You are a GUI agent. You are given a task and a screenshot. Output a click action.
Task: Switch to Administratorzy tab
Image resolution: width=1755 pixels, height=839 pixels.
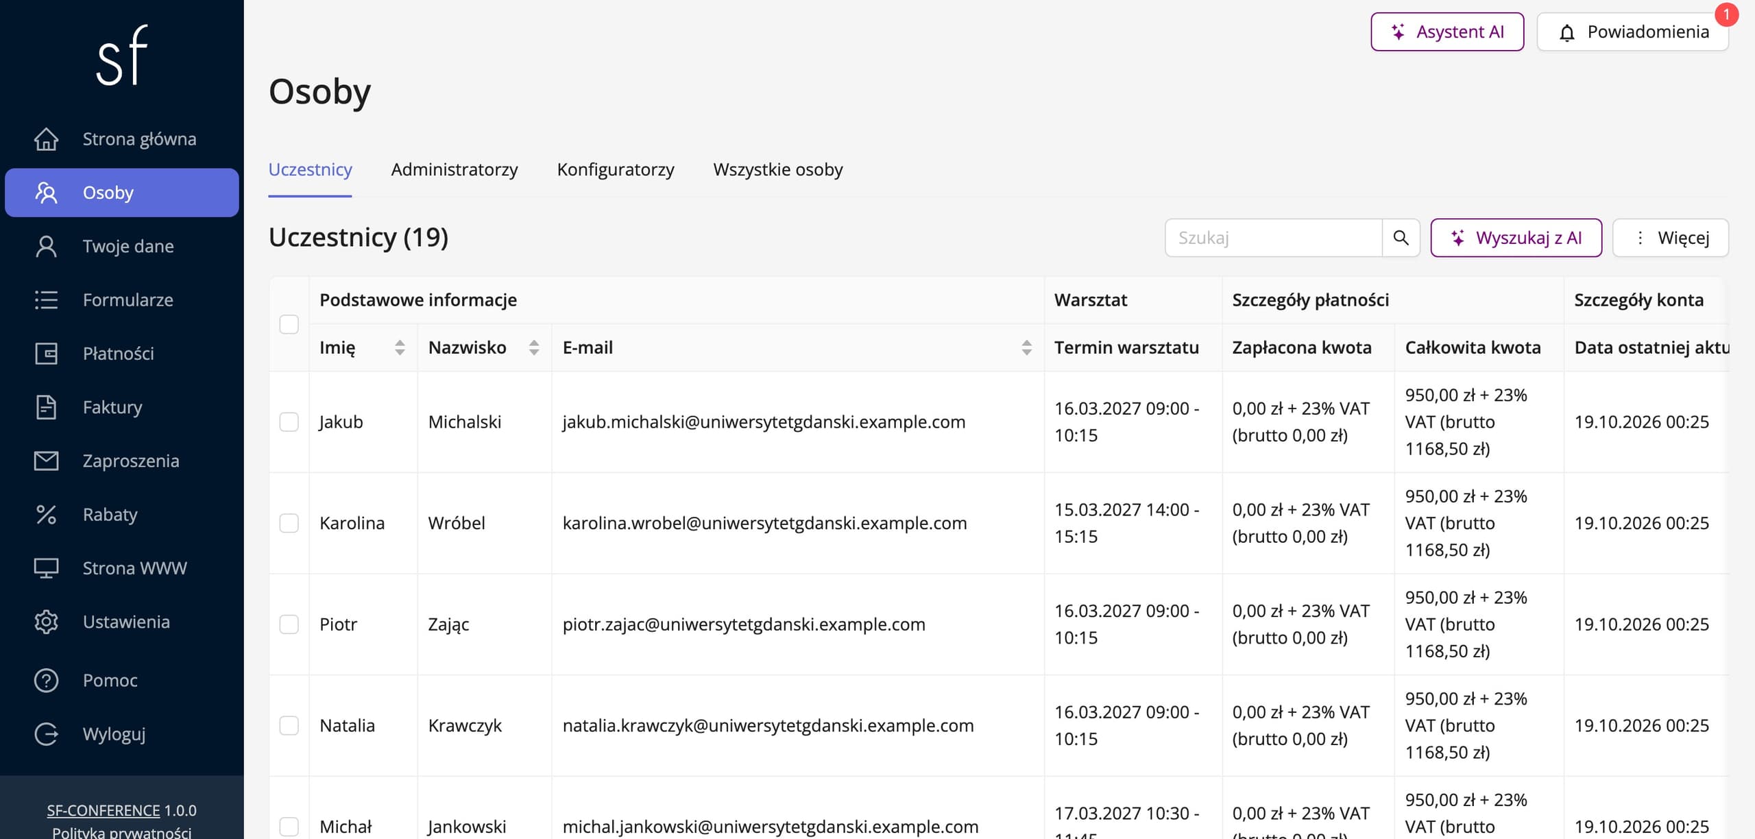tap(455, 169)
